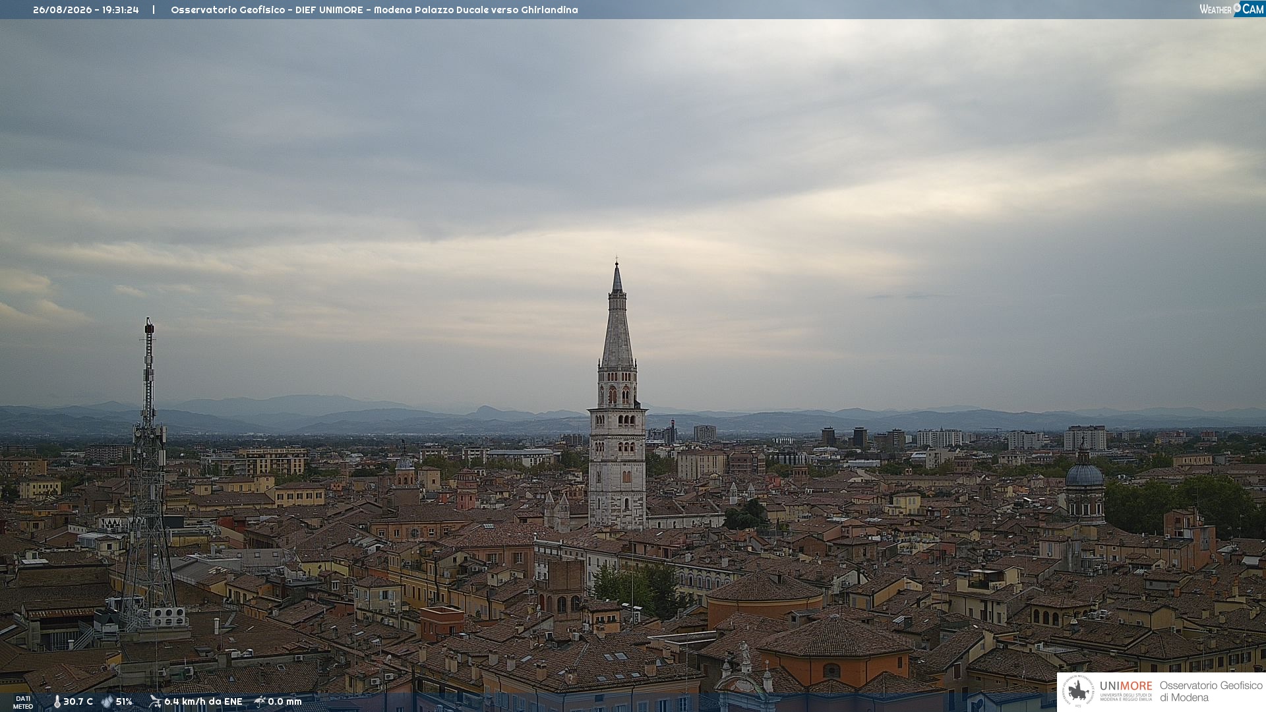This screenshot has width=1266, height=712.
Task: Click the humidity water drops icon
Action: (107, 701)
